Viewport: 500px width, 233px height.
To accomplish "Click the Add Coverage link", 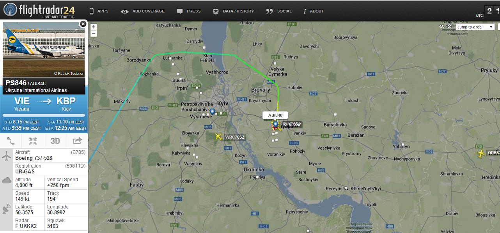I will [x=143, y=11].
